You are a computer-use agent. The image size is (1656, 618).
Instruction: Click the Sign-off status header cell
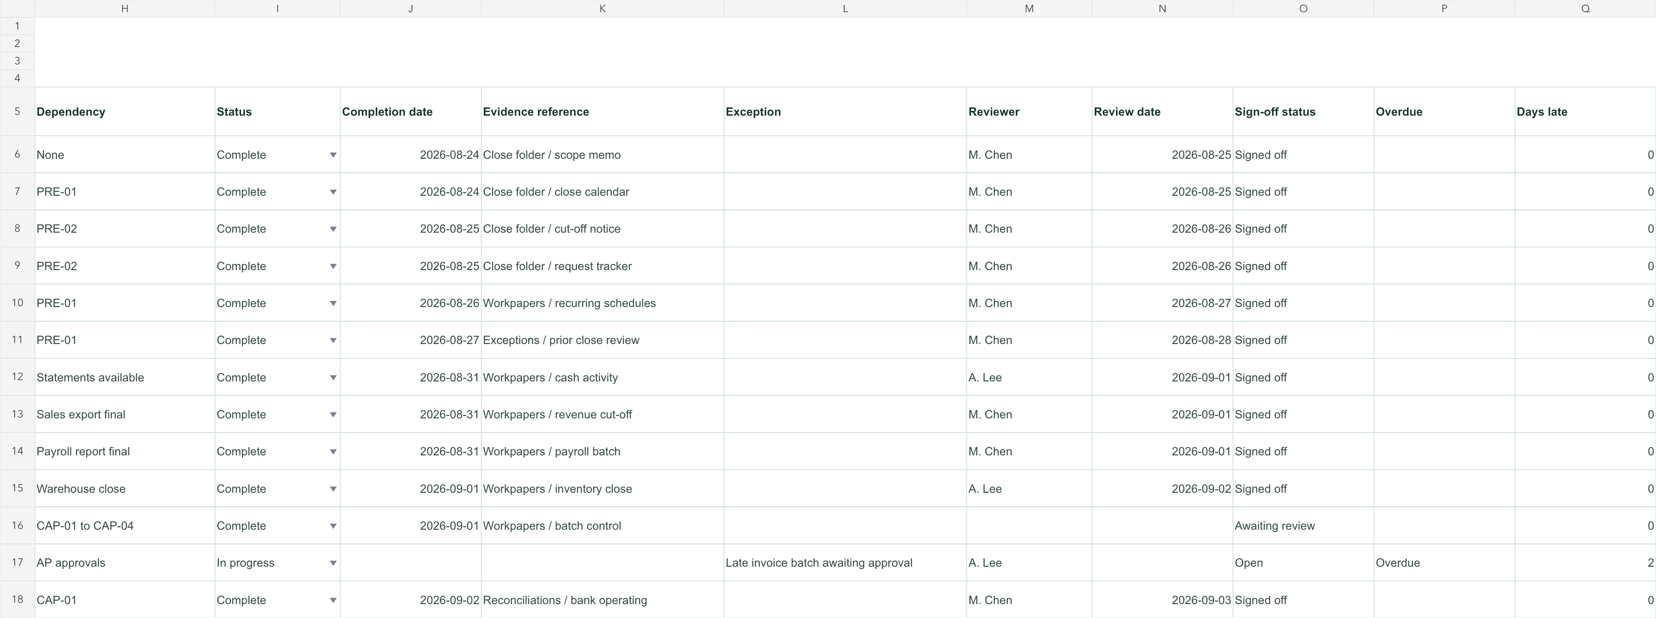[x=1304, y=111]
